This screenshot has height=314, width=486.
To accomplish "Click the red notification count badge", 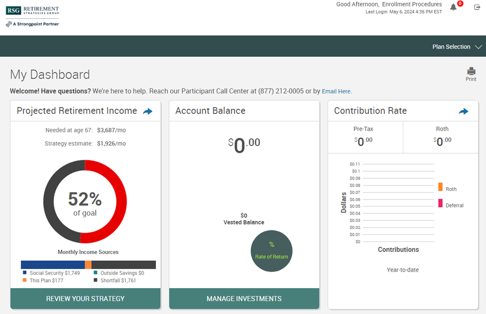I will 460,3.
